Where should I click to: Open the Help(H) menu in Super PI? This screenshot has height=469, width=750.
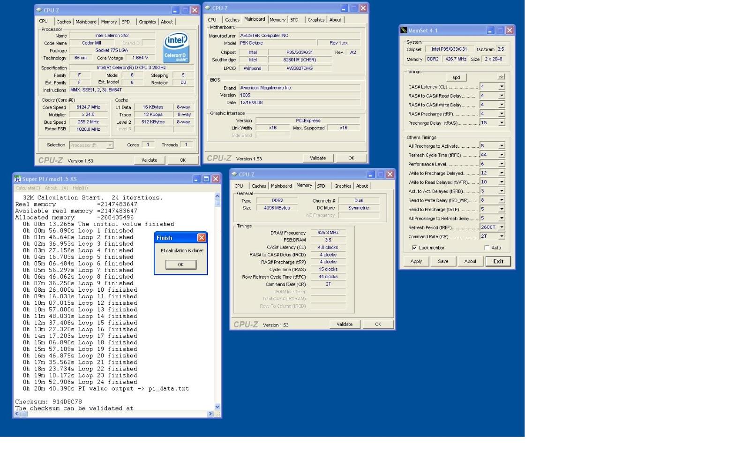pyautogui.click(x=80, y=188)
